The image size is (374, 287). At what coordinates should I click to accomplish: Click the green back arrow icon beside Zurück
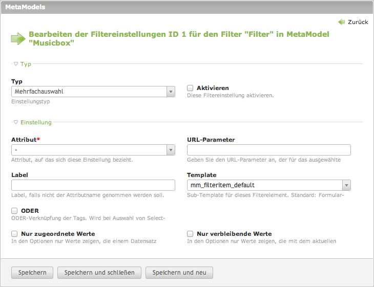342,22
